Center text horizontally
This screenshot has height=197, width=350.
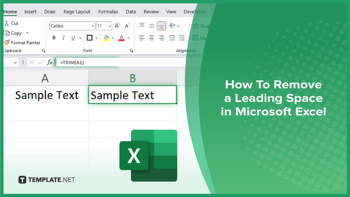pos(152,38)
